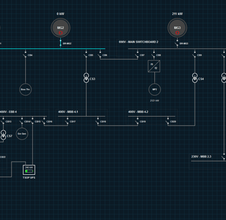The width and height of the screenshot is (226, 220).
Task: Click the TSOP UPS label text
Action: (x=29, y=177)
